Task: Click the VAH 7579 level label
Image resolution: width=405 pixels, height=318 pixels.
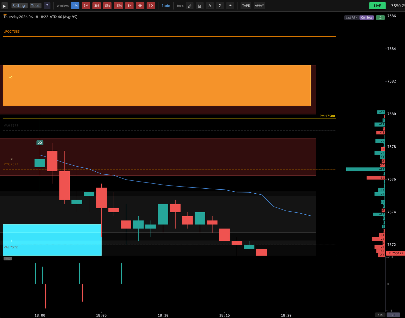Action: 11,125
